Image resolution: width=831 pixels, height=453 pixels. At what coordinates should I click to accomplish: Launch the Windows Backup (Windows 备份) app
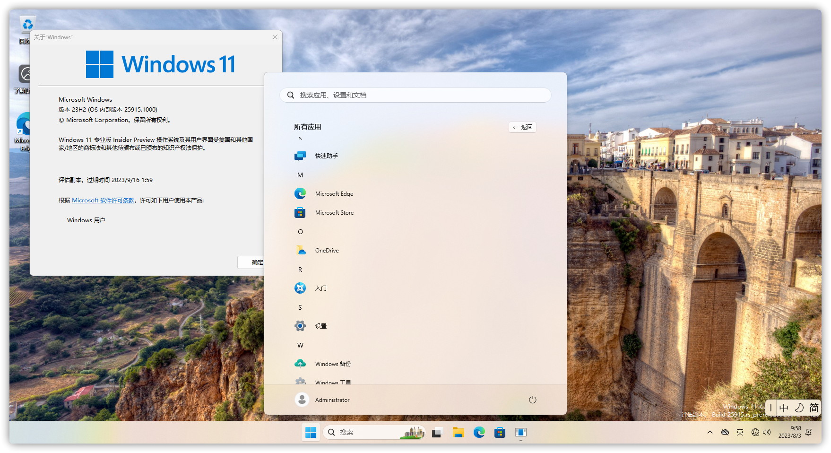(x=333, y=364)
